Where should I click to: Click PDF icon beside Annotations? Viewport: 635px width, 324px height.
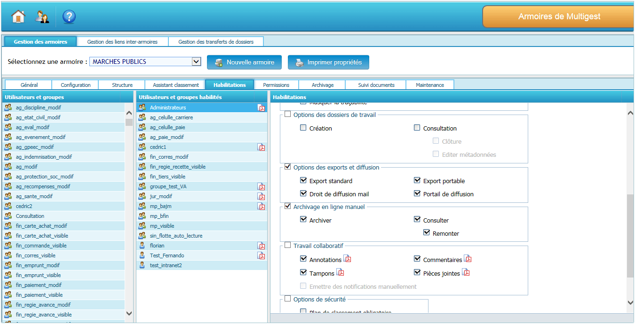[x=348, y=259]
